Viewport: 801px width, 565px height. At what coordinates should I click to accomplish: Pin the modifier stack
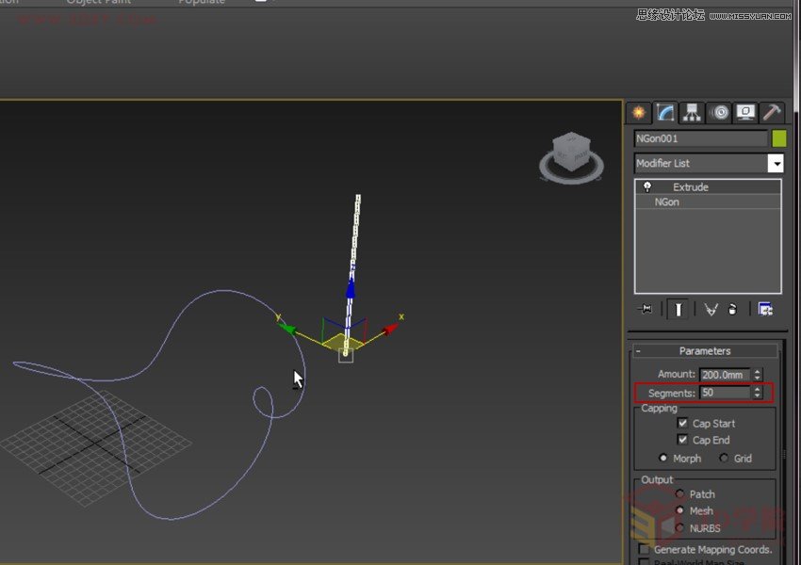(x=644, y=307)
